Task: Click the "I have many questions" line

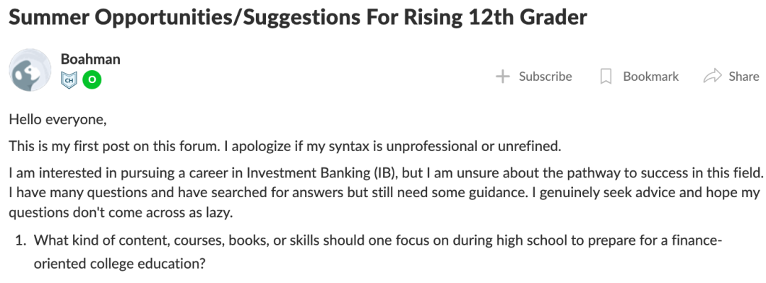Action: pyautogui.click(x=384, y=193)
